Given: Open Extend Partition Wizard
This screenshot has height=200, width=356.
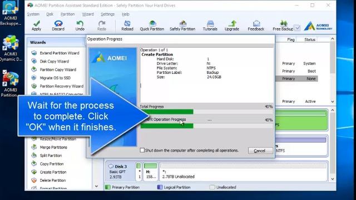Looking at the screenshot, I should pyautogui.click(x=60, y=53).
